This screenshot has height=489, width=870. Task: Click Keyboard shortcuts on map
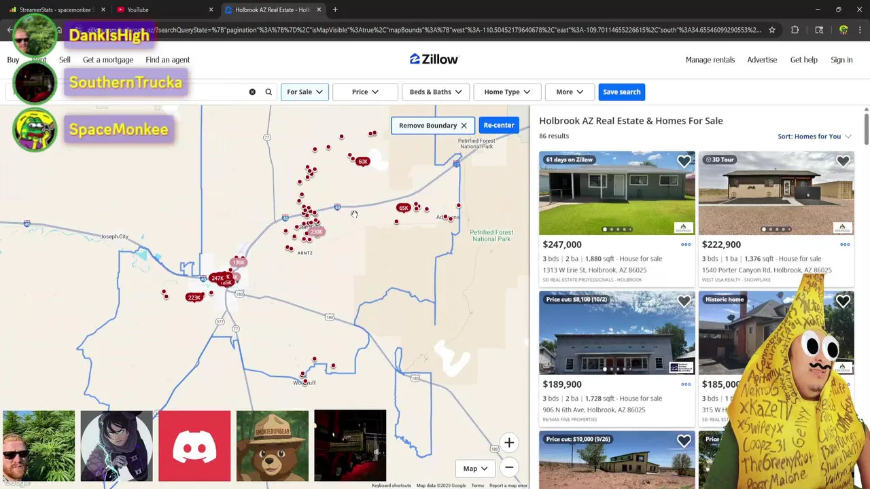point(391,486)
